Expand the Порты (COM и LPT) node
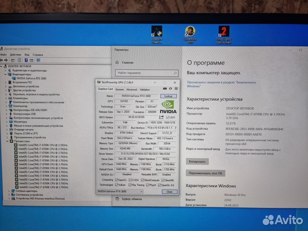The width and height of the screenshot is (308, 231). (x=7, y=133)
